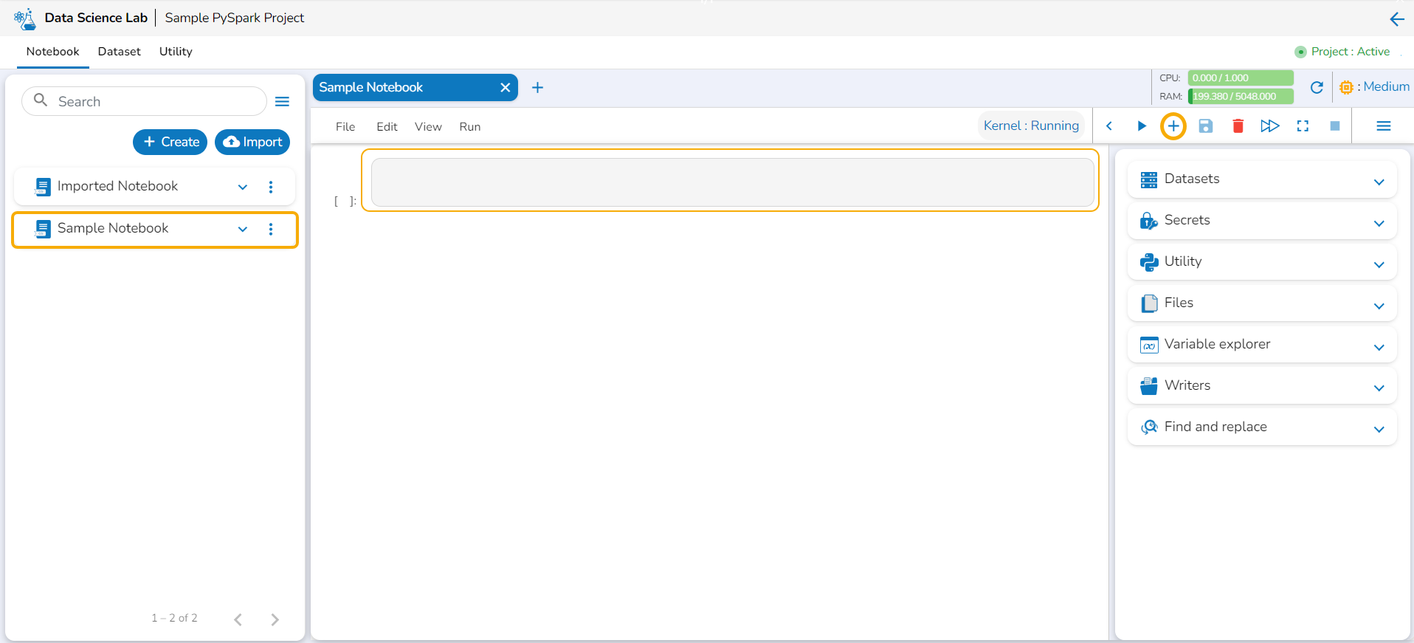Click the Find and replace icon
This screenshot has height=643, width=1414.
tap(1149, 427)
